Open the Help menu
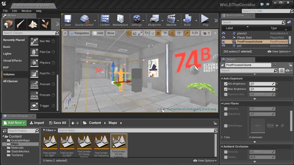The width and height of the screenshot is (294, 165). tap(39, 11)
